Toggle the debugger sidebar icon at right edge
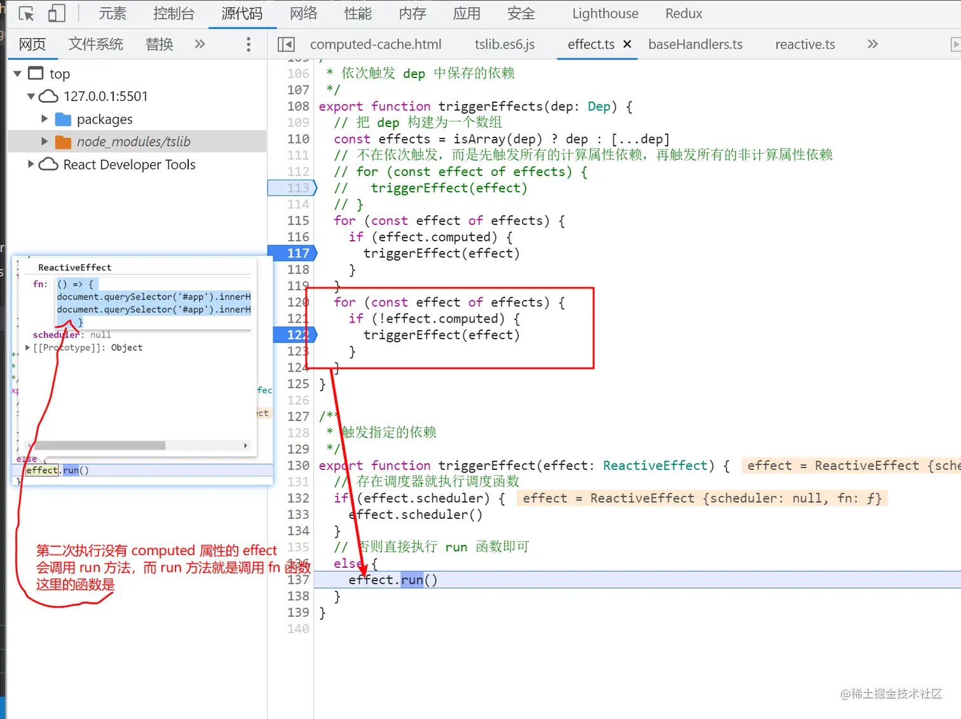 955,44
